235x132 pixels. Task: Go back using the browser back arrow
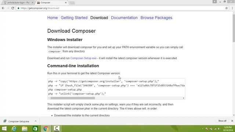[3, 8]
